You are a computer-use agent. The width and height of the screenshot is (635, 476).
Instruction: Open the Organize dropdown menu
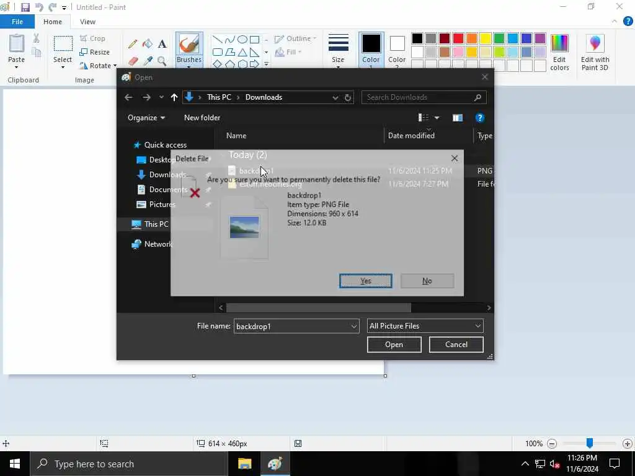coord(146,118)
